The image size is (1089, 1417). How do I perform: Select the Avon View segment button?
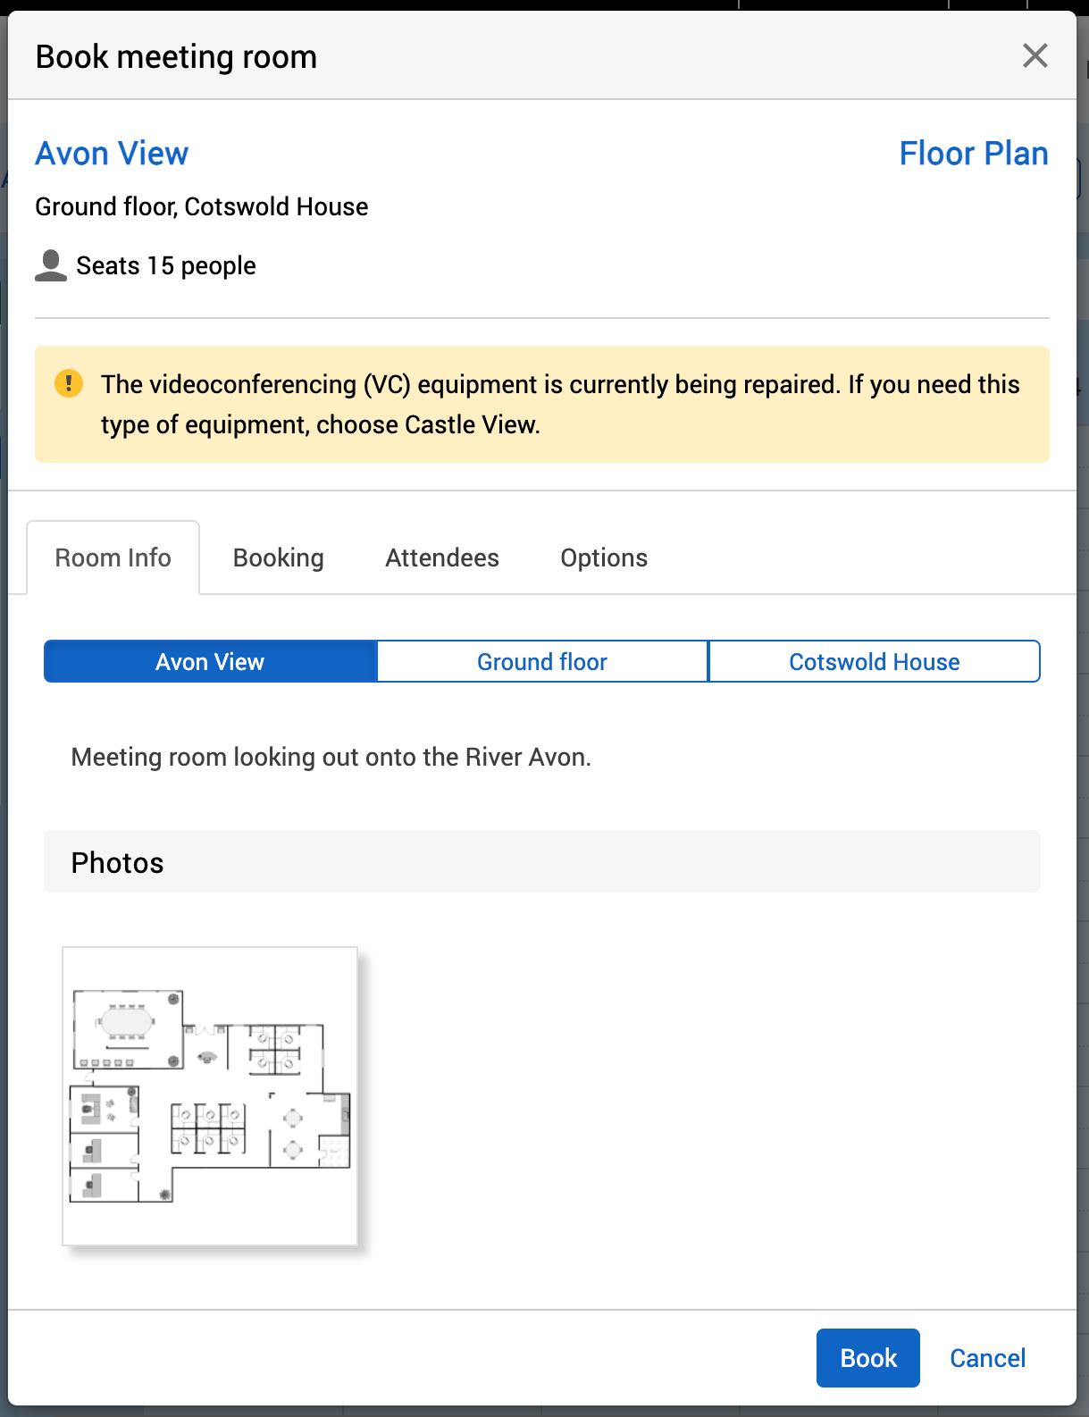(x=210, y=662)
